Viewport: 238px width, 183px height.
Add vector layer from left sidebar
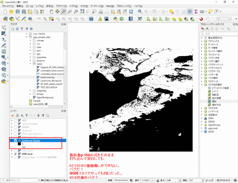pos(4,28)
